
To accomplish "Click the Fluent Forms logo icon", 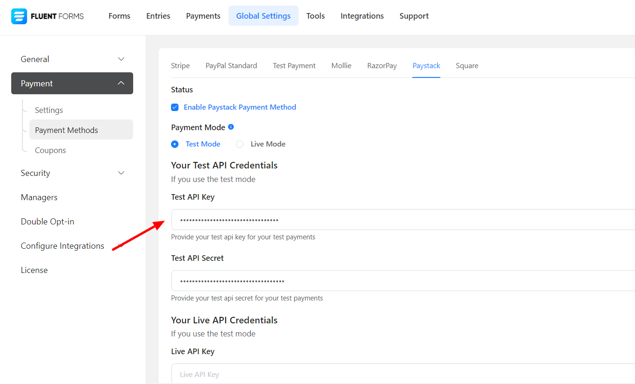I will pos(19,16).
